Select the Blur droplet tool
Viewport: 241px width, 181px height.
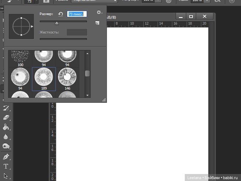coord(6,137)
